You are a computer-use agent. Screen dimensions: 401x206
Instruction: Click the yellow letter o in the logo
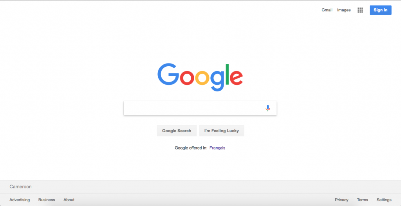coord(202,78)
